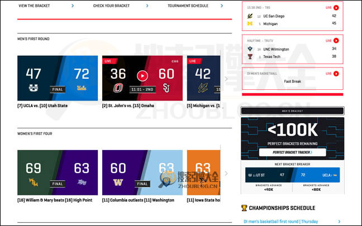Play the live St. John's vs Omaha stream
Screen dimensions: 362x226
(x=142, y=76)
